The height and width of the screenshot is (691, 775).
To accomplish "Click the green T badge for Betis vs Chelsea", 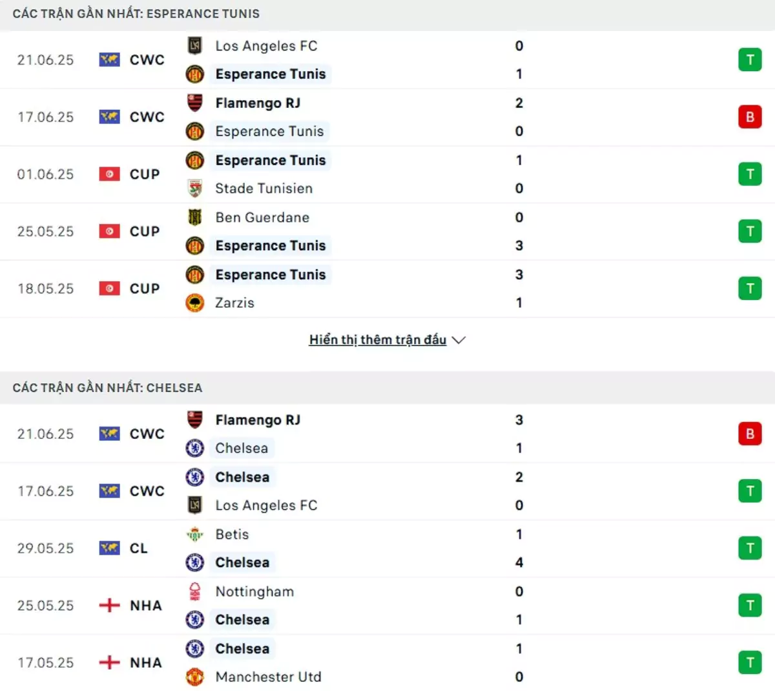I will 750,548.
